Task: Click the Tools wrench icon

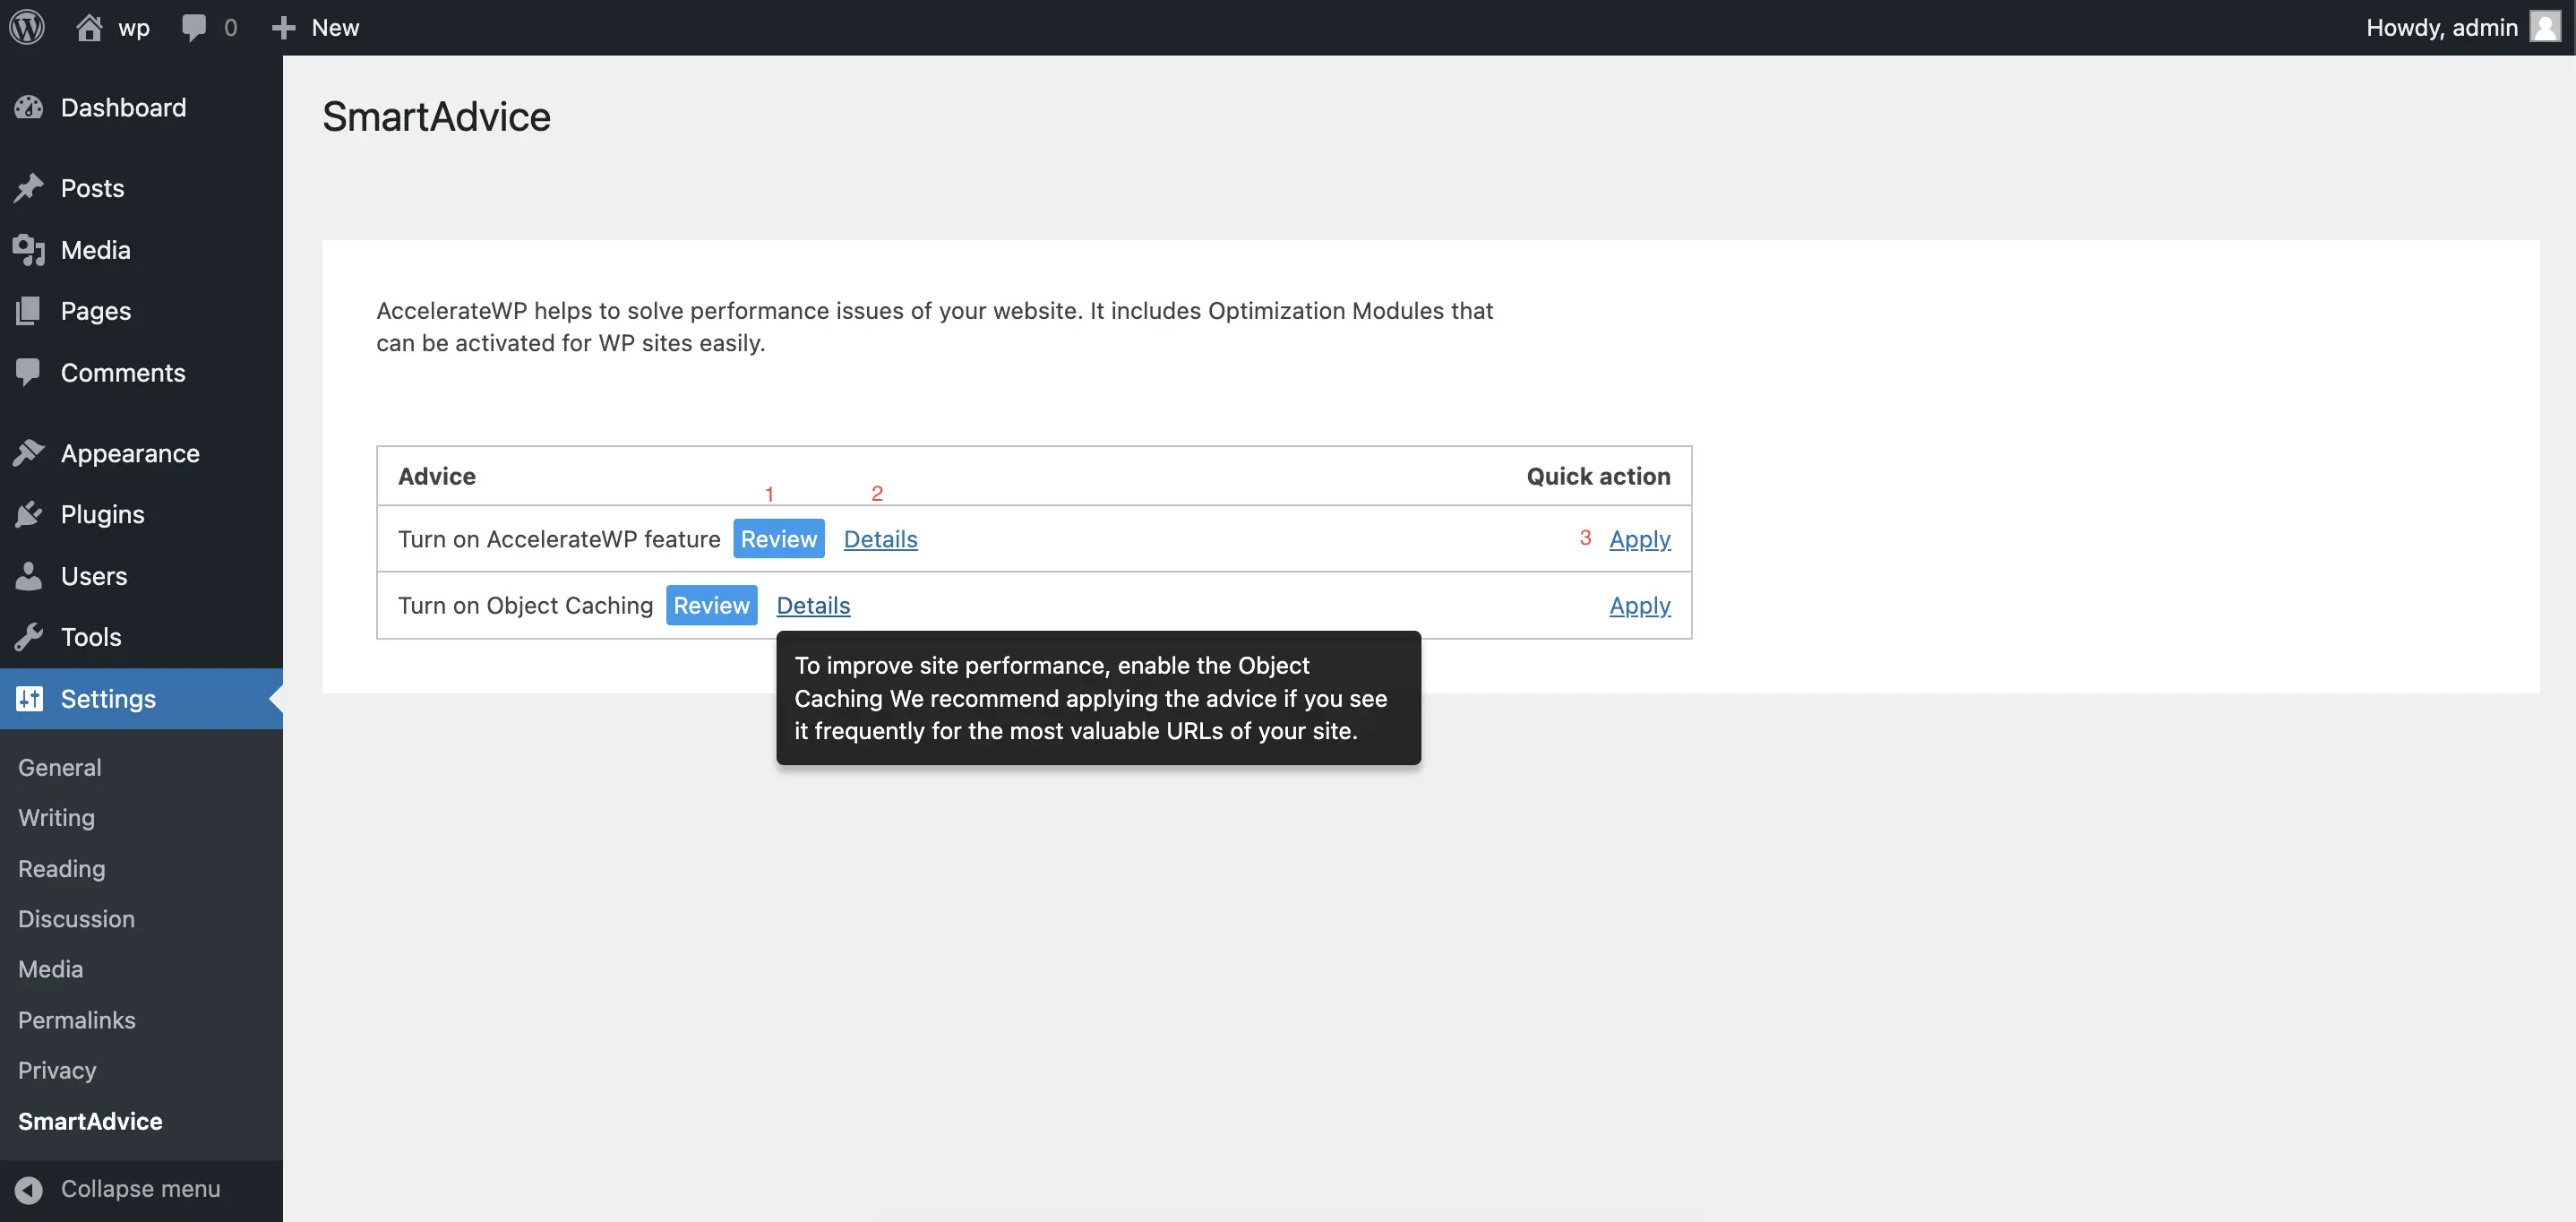Action: coord(29,637)
